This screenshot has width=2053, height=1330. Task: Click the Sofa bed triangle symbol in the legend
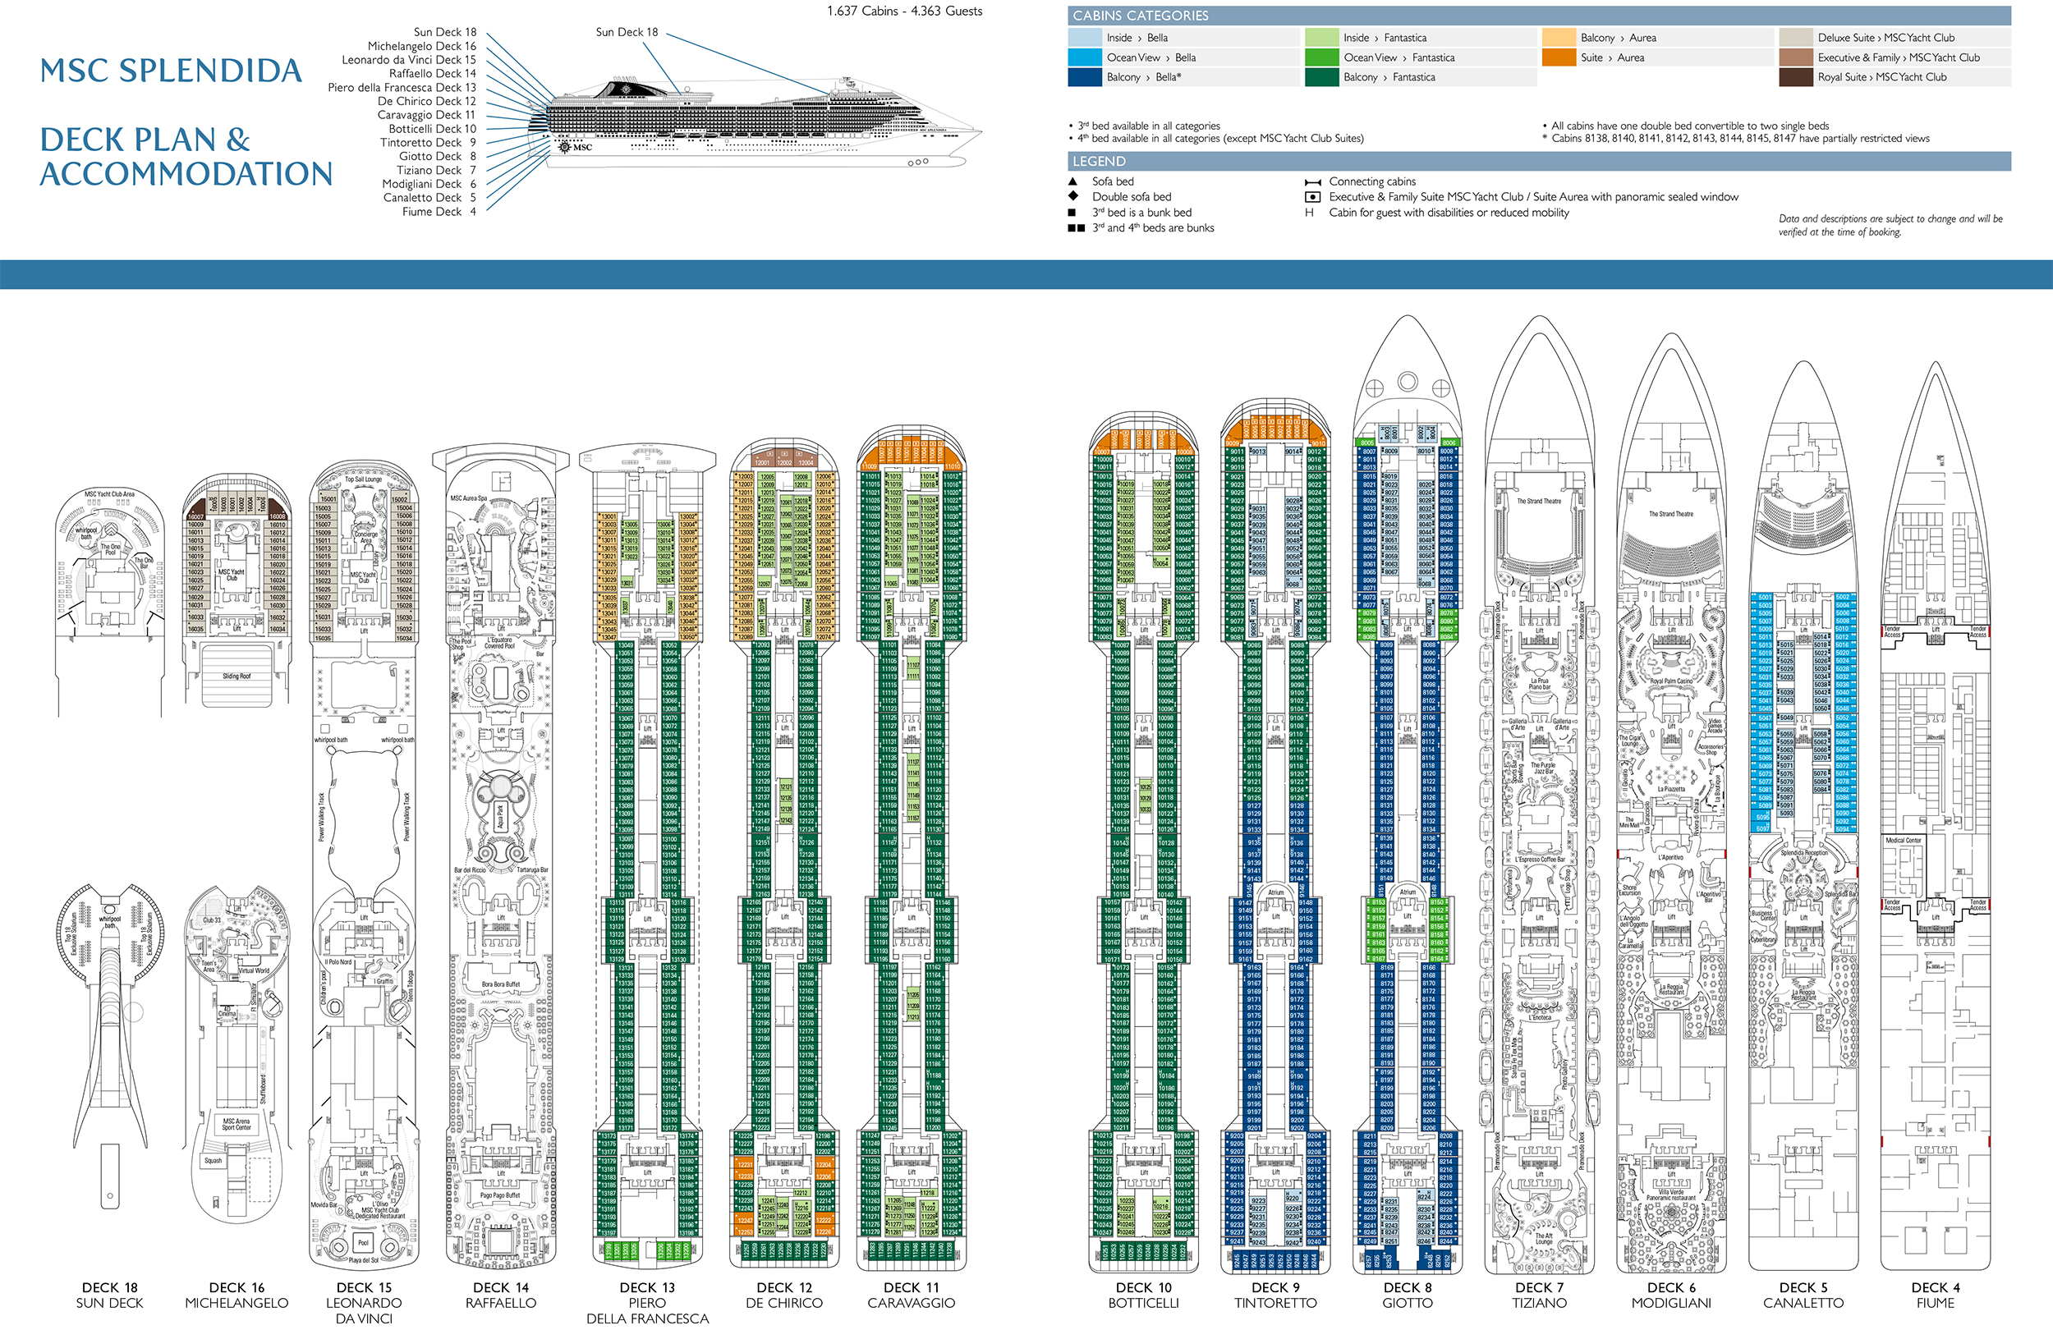(x=1072, y=181)
